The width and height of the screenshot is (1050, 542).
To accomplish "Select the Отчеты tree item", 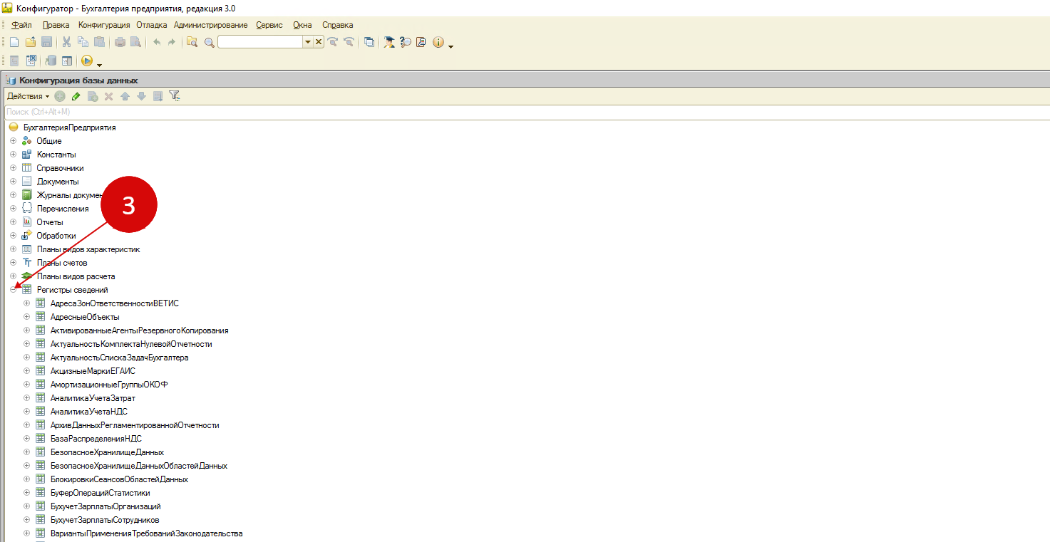I will (50, 222).
